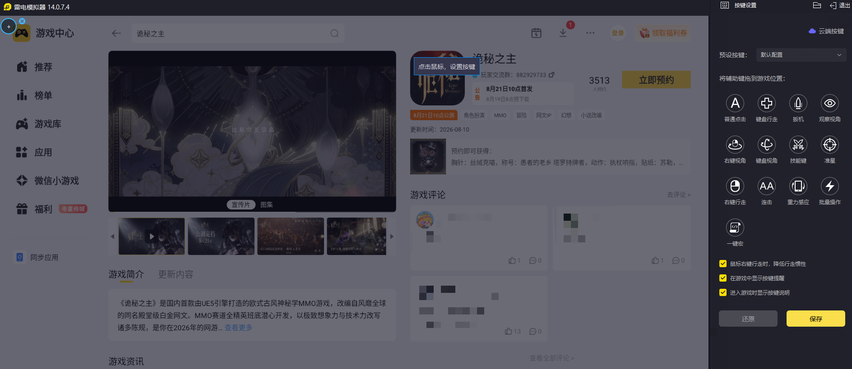
Task: Open the 公测定档 8.21 screenshot thumbnail
Action: [221, 237]
